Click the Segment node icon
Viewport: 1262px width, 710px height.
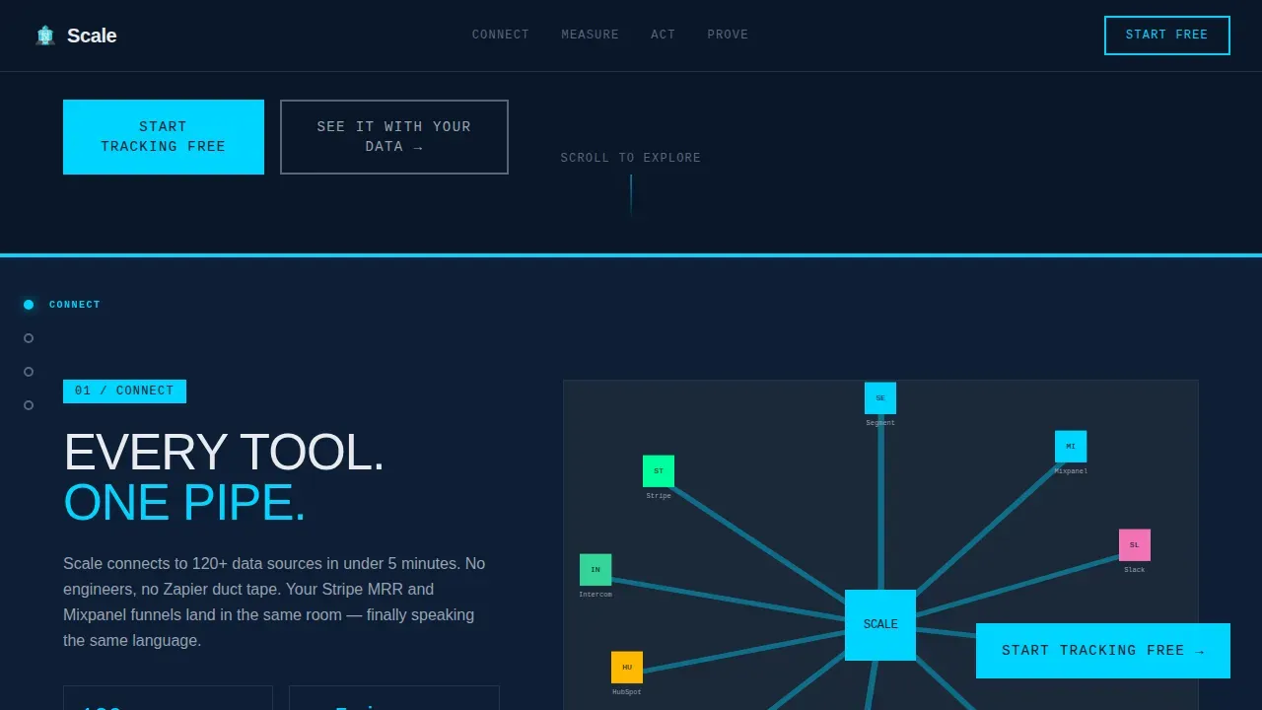[x=880, y=398]
